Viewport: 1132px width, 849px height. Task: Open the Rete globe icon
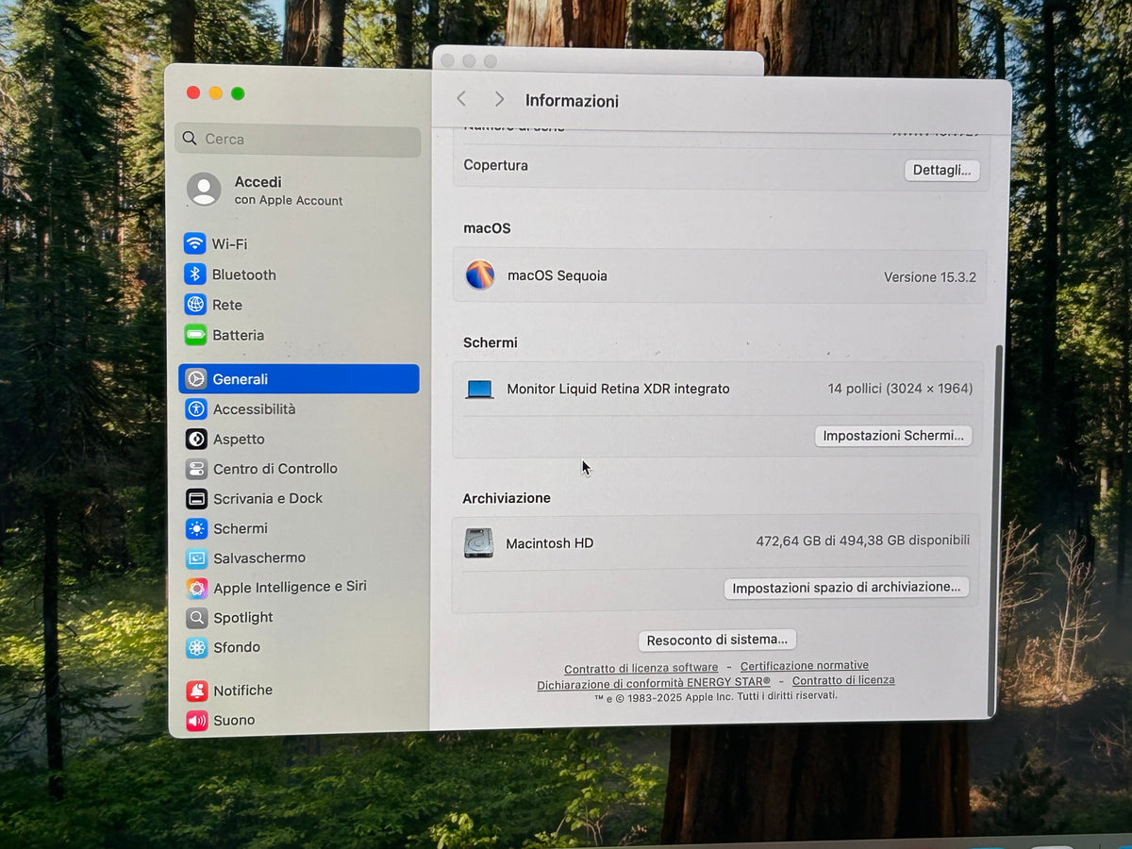[x=195, y=305]
